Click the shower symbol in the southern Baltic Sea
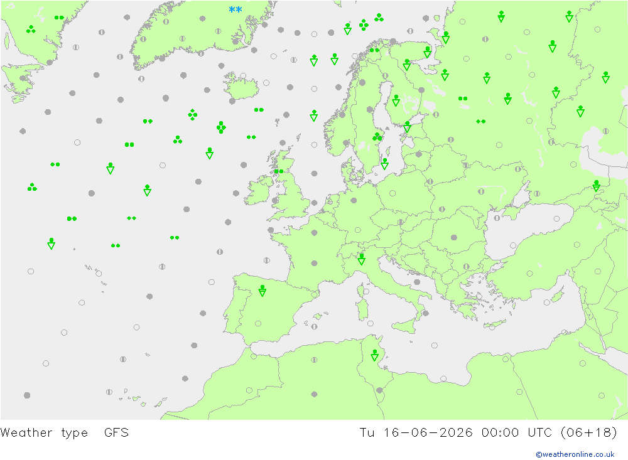The width and height of the screenshot is (628, 460). [x=384, y=164]
